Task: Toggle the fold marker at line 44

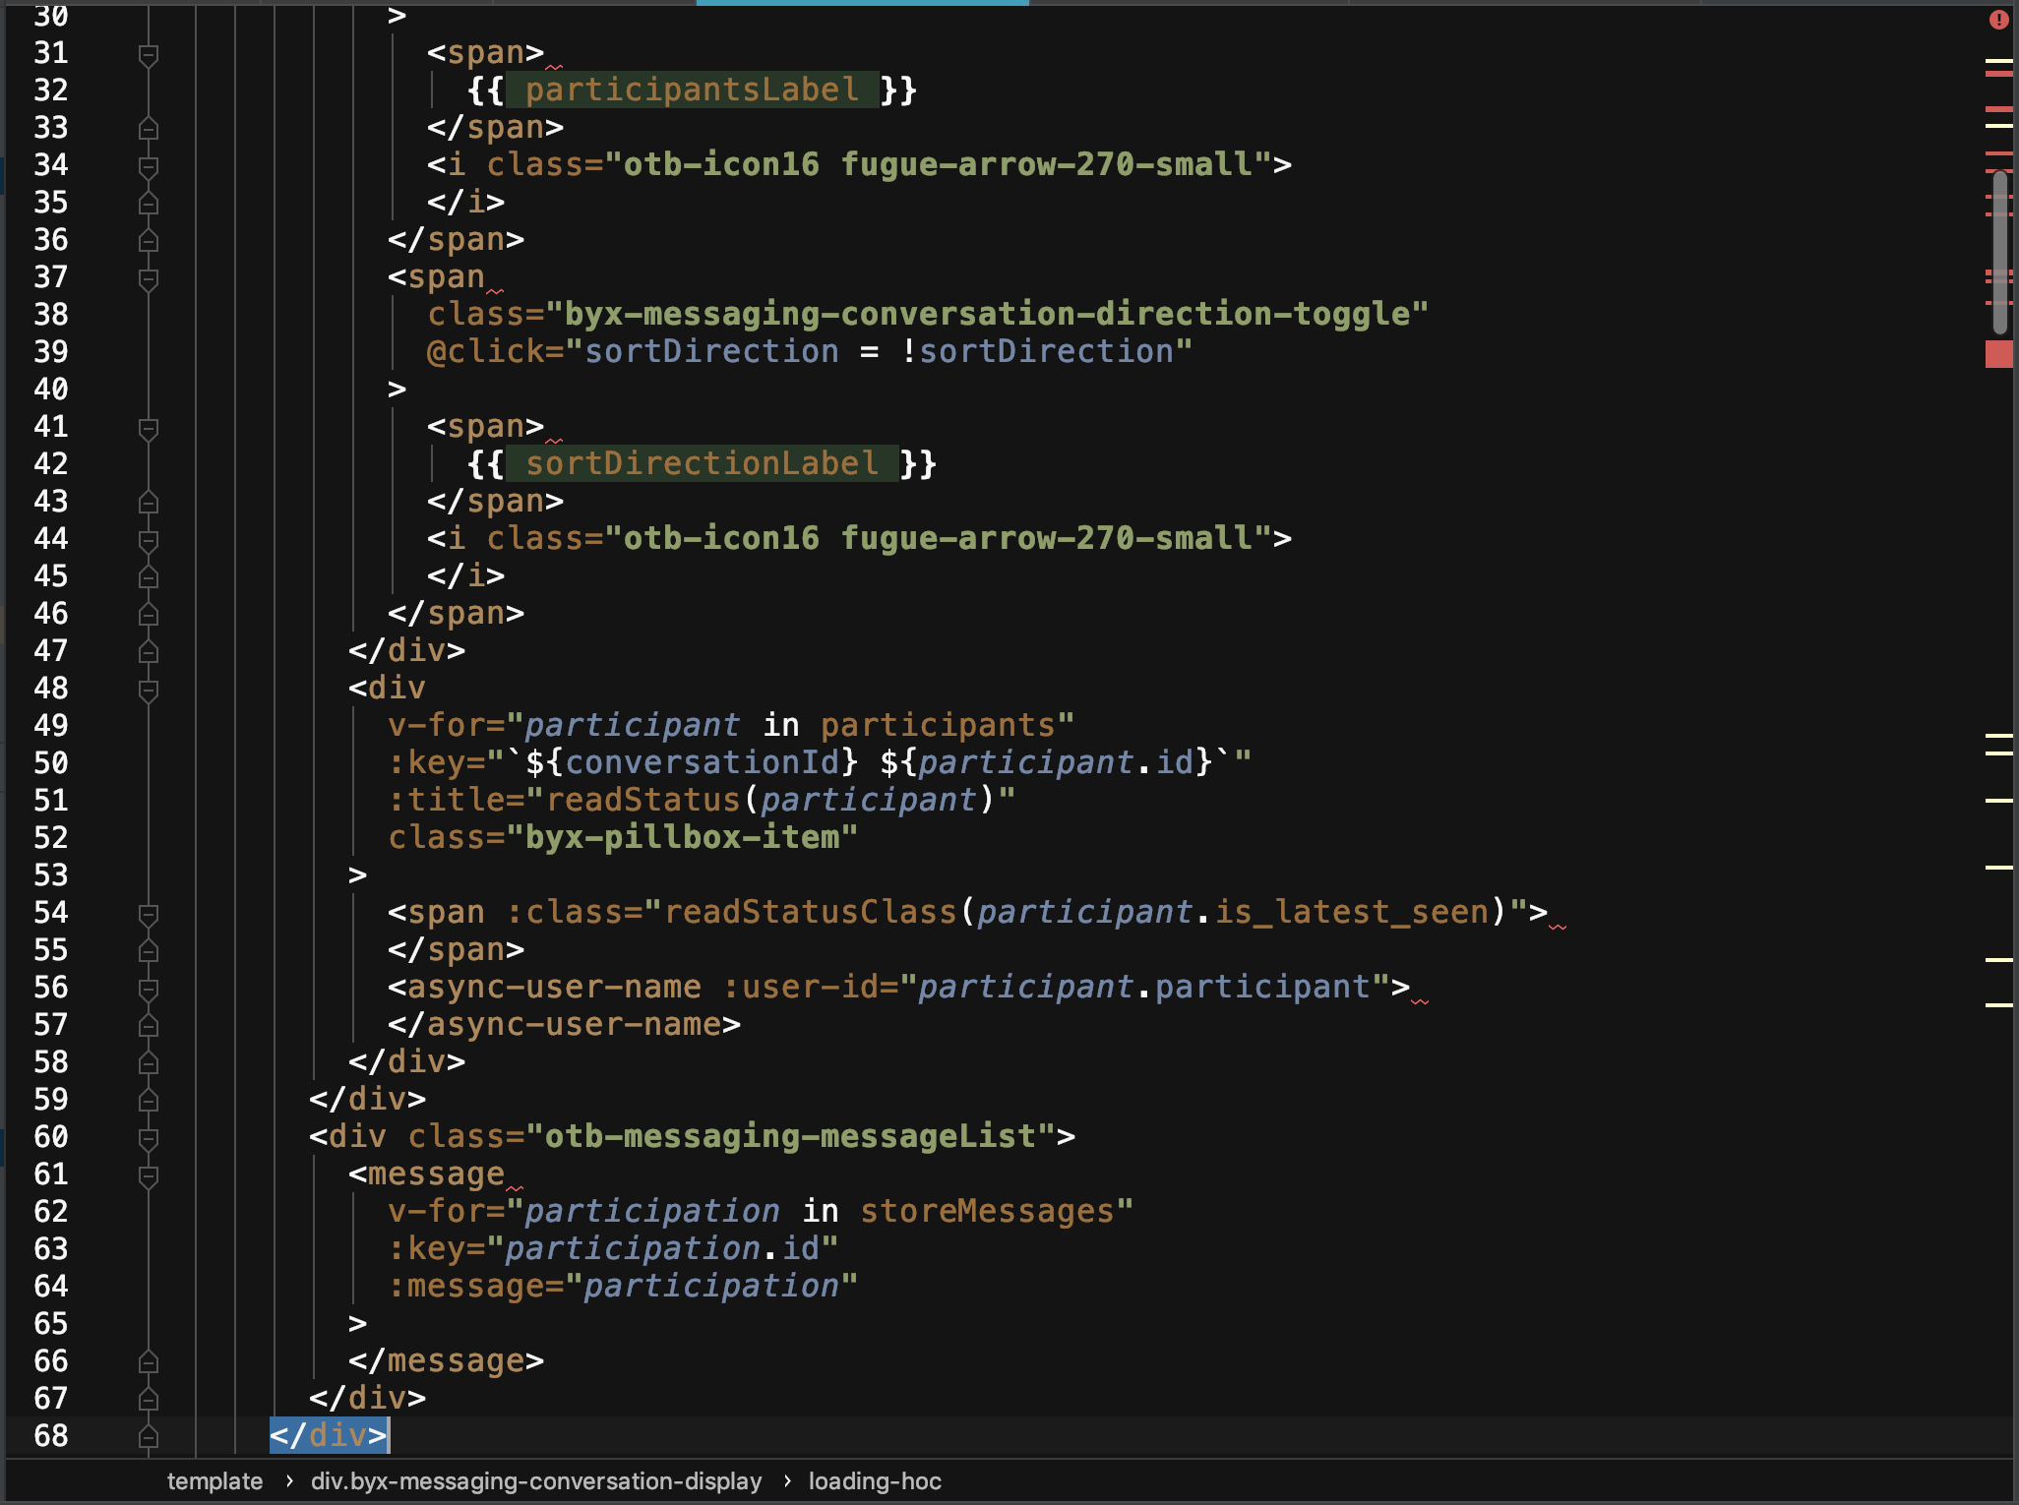Action: tap(149, 540)
